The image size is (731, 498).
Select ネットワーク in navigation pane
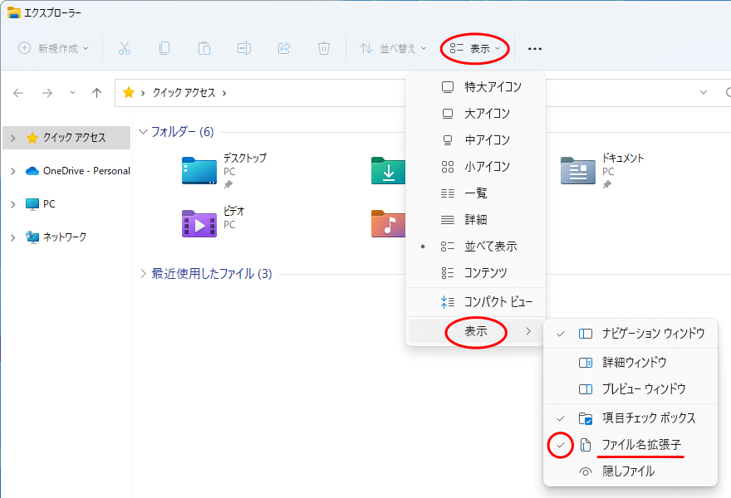tap(64, 237)
